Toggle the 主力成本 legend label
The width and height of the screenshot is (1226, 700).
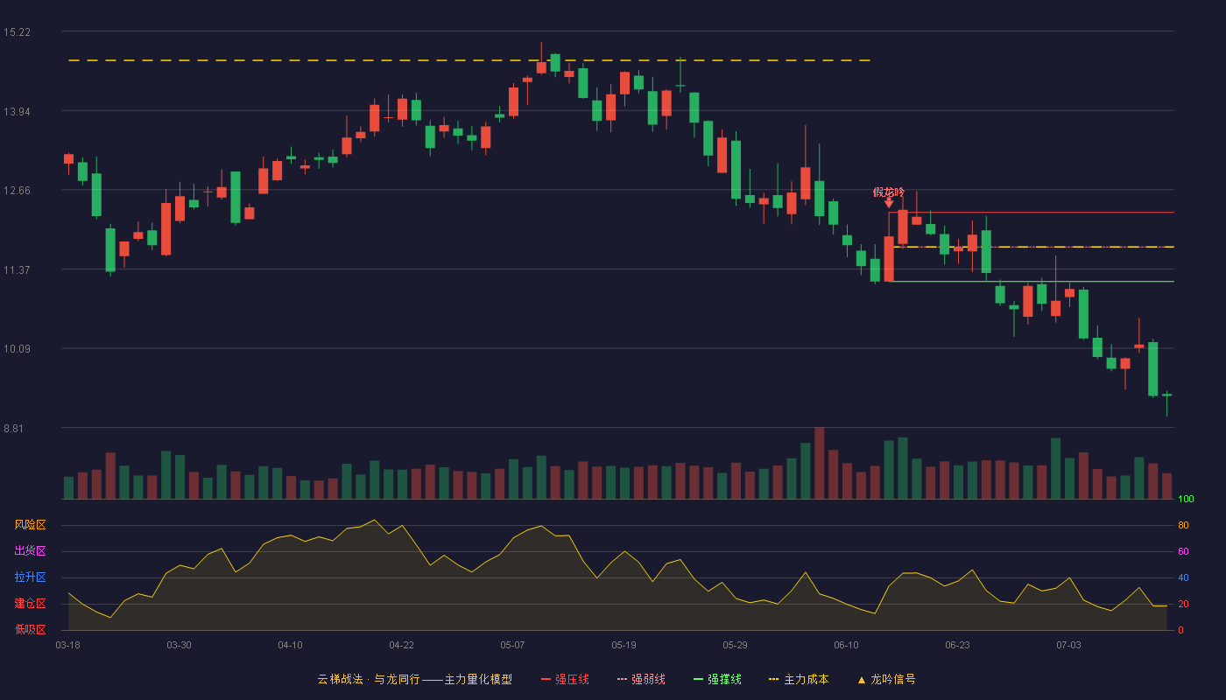806,680
